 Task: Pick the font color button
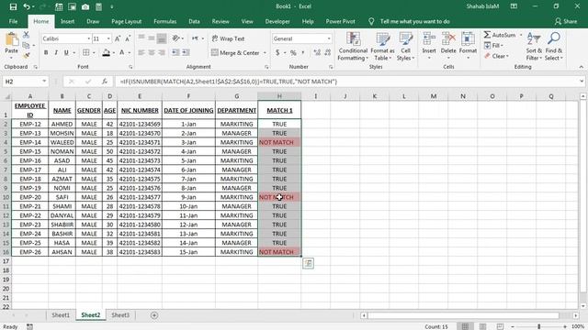pyautogui.click(x=121, y=53)
